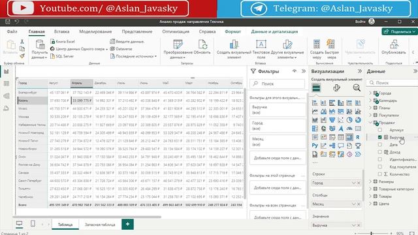
Task: Click the Cut scissors icon
Action: (22, 42)
